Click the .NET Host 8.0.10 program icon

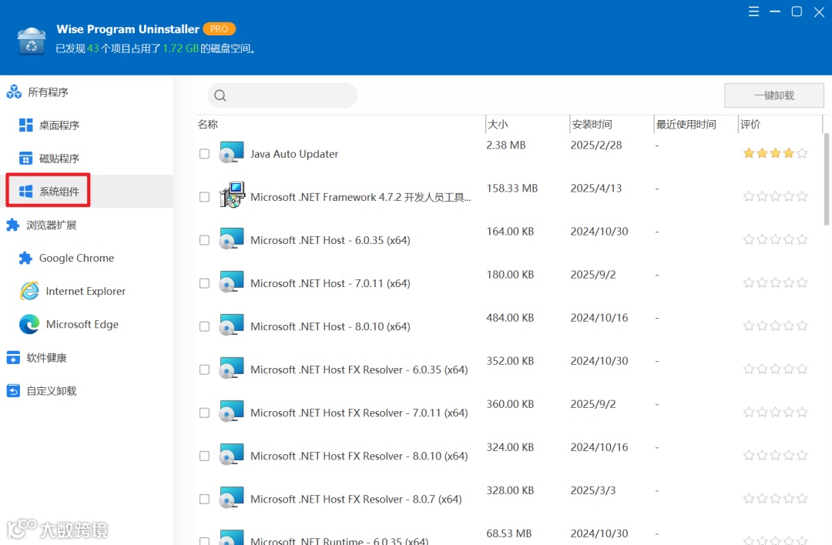click(x=231, y=324)
